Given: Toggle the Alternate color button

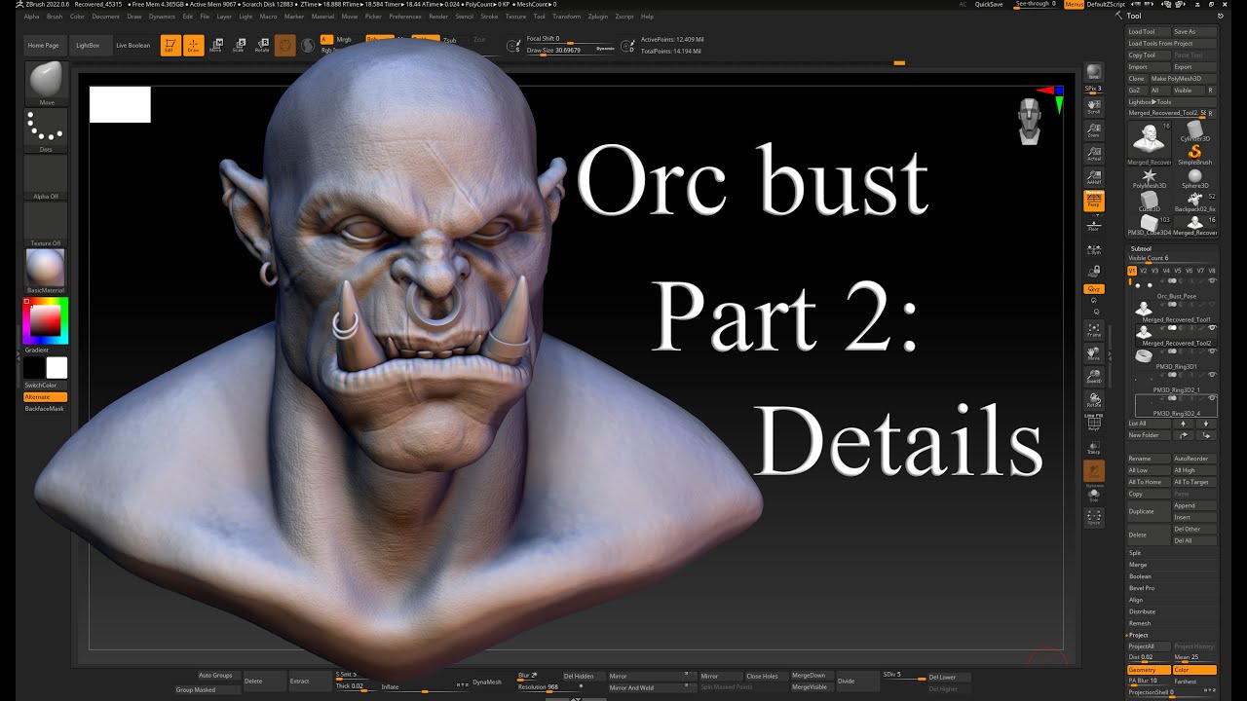Looking at the screenshot, I should (46, 397).
